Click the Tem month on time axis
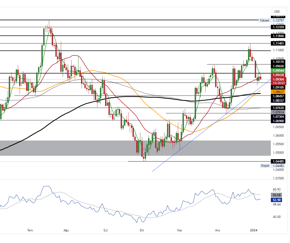 pos(30,230)
